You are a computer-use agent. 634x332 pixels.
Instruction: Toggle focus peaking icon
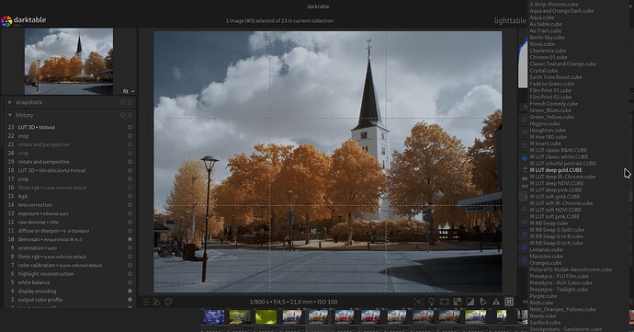[x=418, y=302]
